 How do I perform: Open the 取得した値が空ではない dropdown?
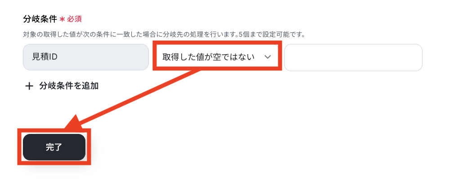[217, 57]
